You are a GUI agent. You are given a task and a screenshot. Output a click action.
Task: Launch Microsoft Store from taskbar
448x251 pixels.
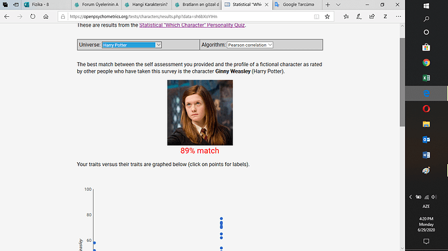pyautogui.click(x=427, y=47)
